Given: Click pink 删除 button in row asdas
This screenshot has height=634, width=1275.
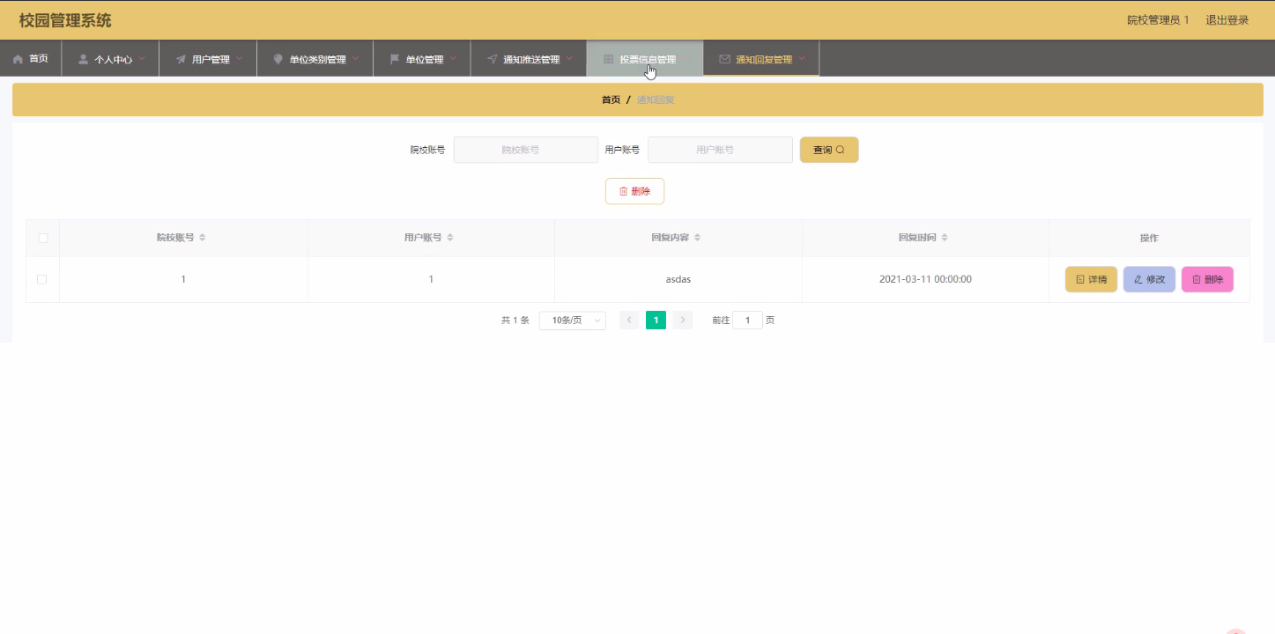Looking at the screenshot, I should coord(1207,279).
